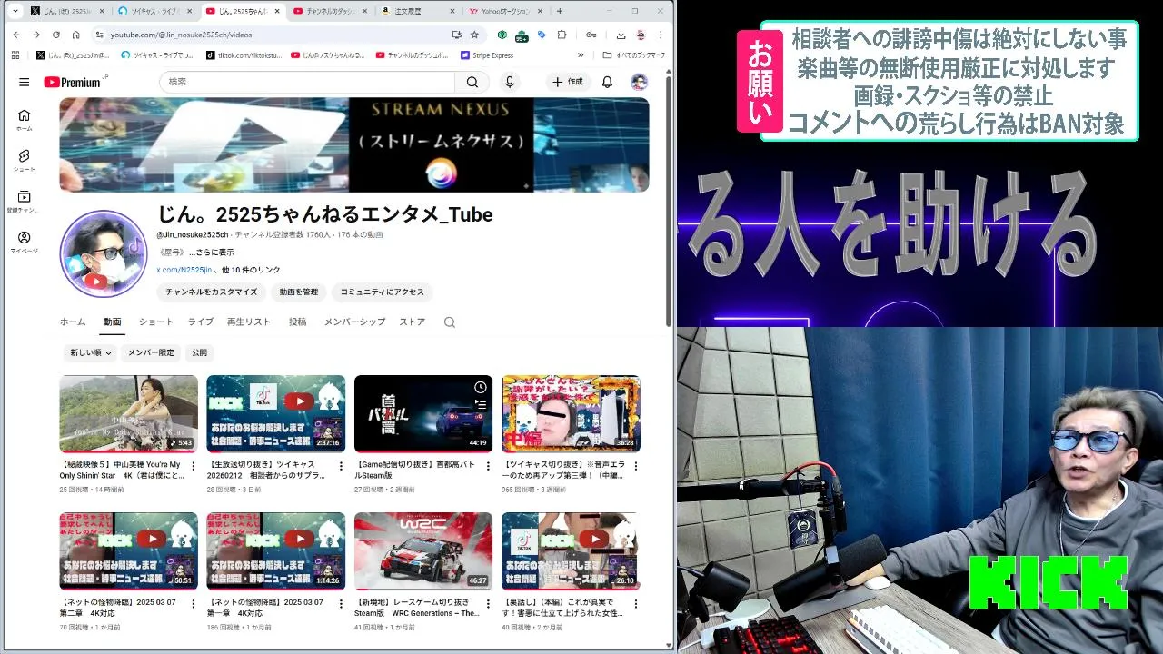Click add-to-queue icon on 首都高バトル thumbnail
The image size is (1163, 654).
(481, 404)
